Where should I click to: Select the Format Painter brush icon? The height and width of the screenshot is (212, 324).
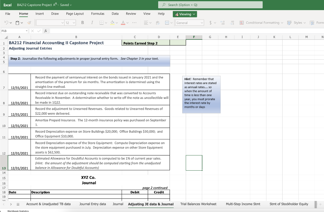29,23
